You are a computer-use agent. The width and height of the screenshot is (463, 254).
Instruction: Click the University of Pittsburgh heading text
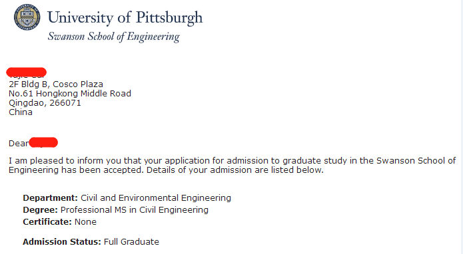coord(125,18)
